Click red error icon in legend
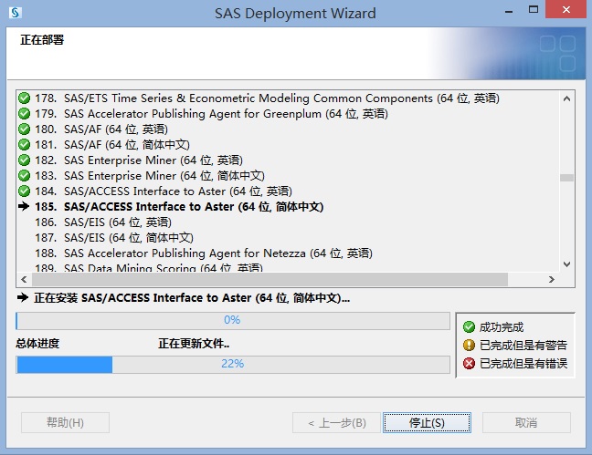 (469, 364)
